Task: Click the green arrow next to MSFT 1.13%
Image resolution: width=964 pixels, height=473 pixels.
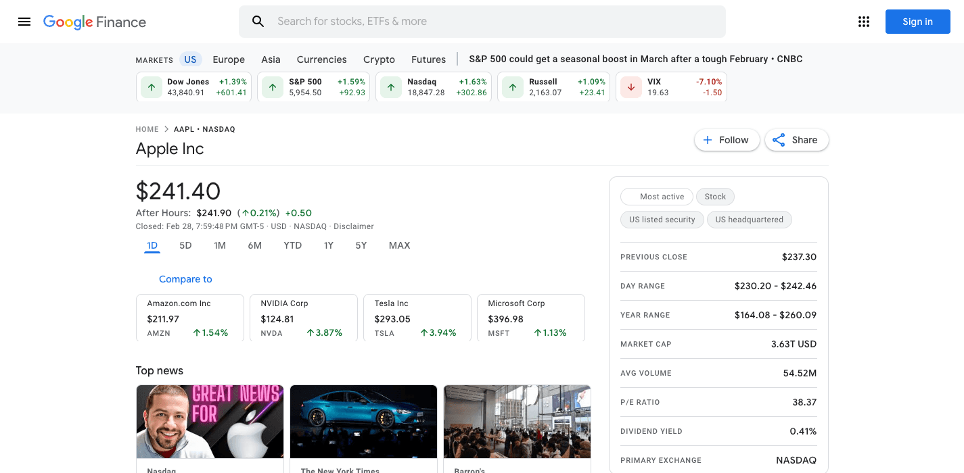Action: (538, 333)
